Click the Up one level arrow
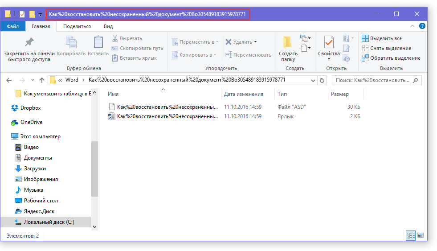This screenshot has height=251, width=437. pyautogui.click(x=42, y=80)
